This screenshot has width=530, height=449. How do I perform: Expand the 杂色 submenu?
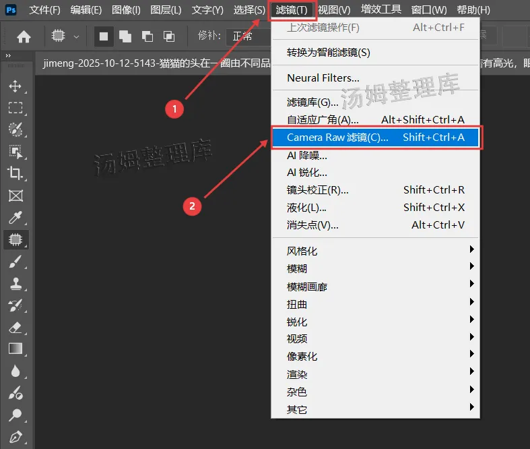375,392
